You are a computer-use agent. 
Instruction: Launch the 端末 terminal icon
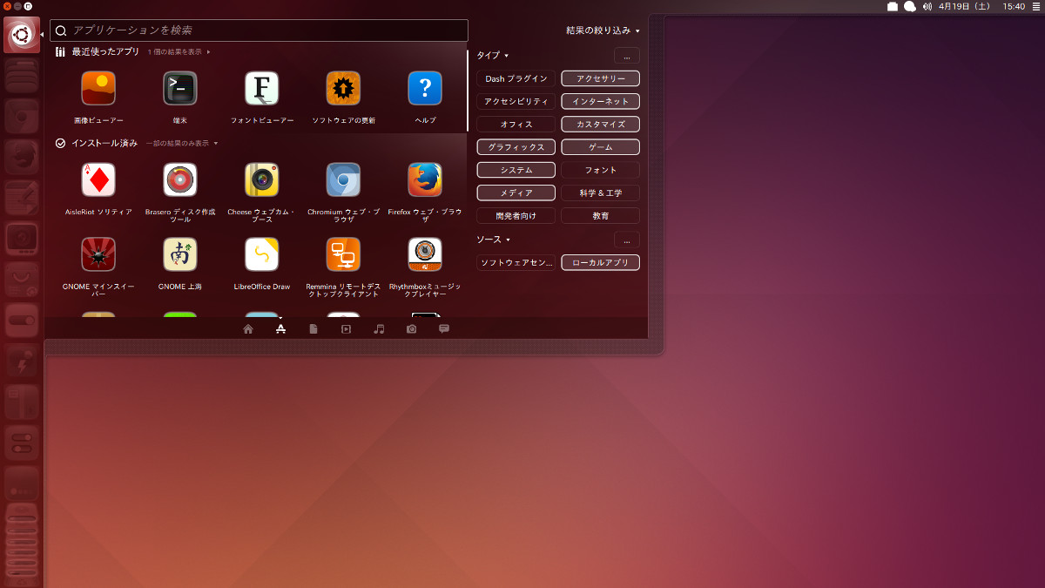pos(180,88)
